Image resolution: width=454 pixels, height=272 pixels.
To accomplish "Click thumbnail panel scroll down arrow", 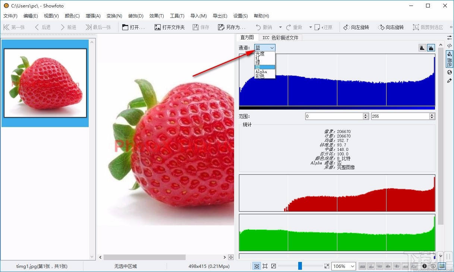I will [x=92, y=257].
